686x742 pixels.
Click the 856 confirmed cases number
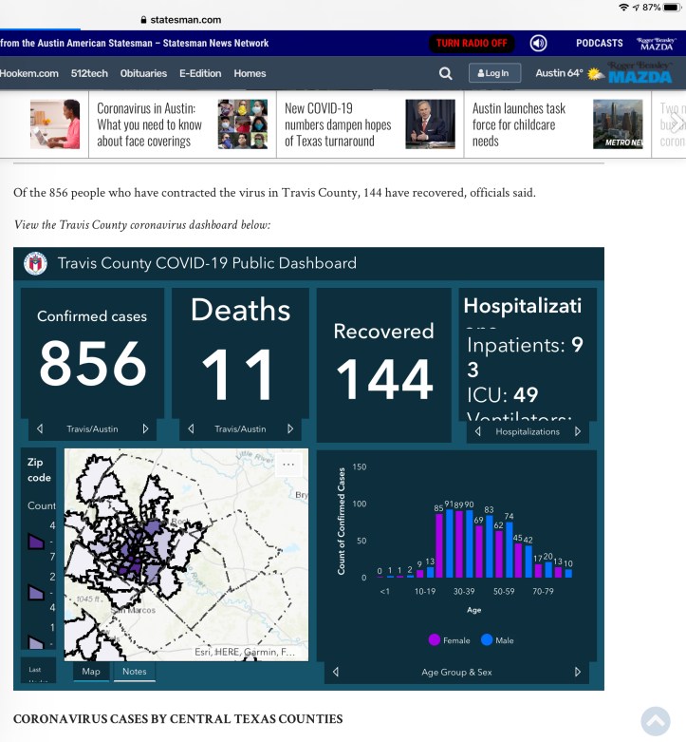click(93, 363)
